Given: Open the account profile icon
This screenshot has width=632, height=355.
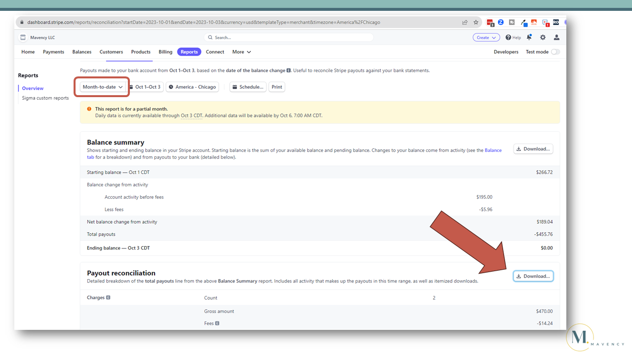Looking at the screenshot, I should click(x=556, y=37).
